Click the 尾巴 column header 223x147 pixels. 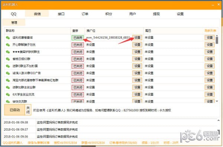pyautogui.click(x=148, y=31)
